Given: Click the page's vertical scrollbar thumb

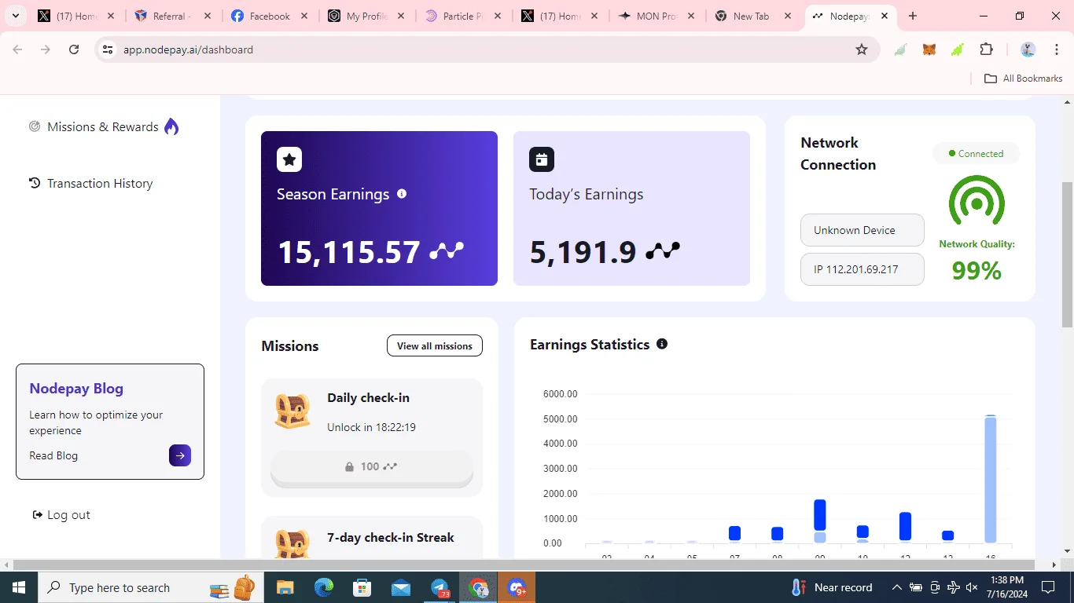Looking at the screenshot, I should pyautogui.click(x=1067, y=255).
